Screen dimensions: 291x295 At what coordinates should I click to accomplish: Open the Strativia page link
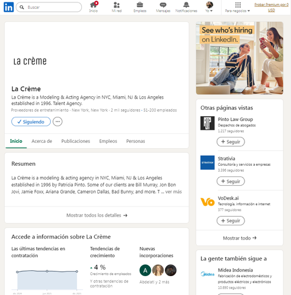pos(226,159)
